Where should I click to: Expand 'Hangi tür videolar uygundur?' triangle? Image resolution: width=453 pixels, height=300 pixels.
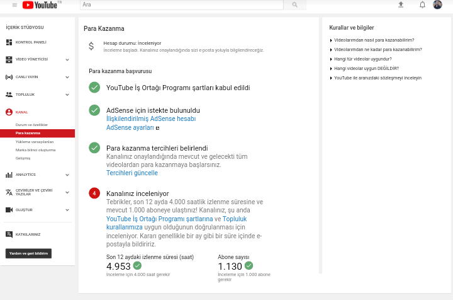tap(331, 59)
